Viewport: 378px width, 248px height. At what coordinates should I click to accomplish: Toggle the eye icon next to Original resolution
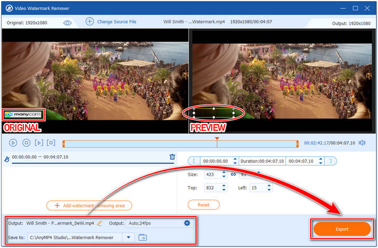tap(67, 23)
